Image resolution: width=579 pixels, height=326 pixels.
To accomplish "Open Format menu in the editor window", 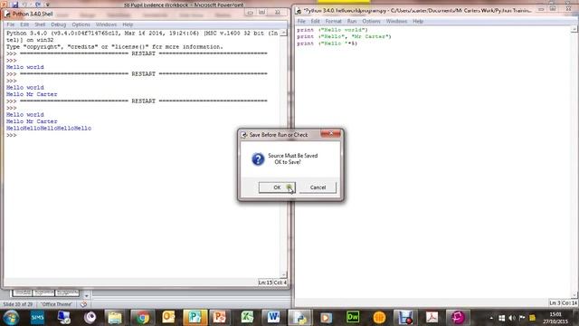I will point(333,21).
